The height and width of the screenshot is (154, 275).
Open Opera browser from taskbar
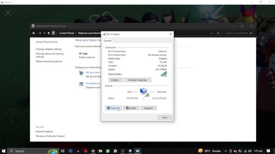point(86,151)
